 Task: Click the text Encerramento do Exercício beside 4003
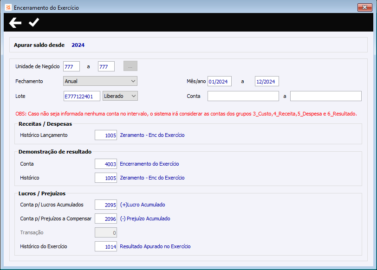pyautogui.click(x=149, y=164)
